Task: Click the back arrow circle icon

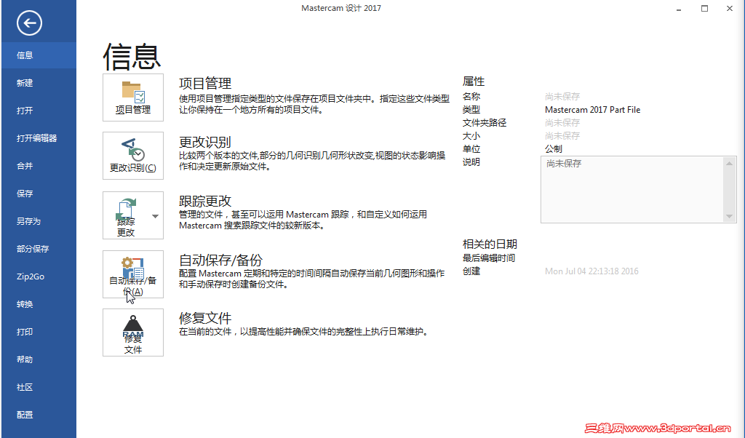Action: pyautogui.click(x=29, y=23)
